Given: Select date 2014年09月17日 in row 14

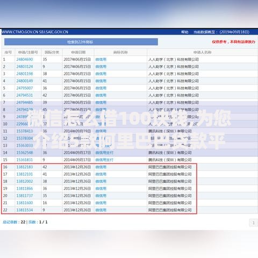Looking at the screenshot, I should coord(77,153).
